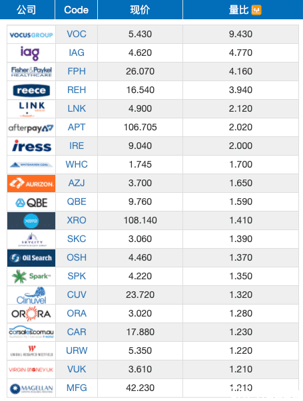Screen dimensions: 303x401
Task: Click the carsales.com.au logo
Action: point(31,332)
